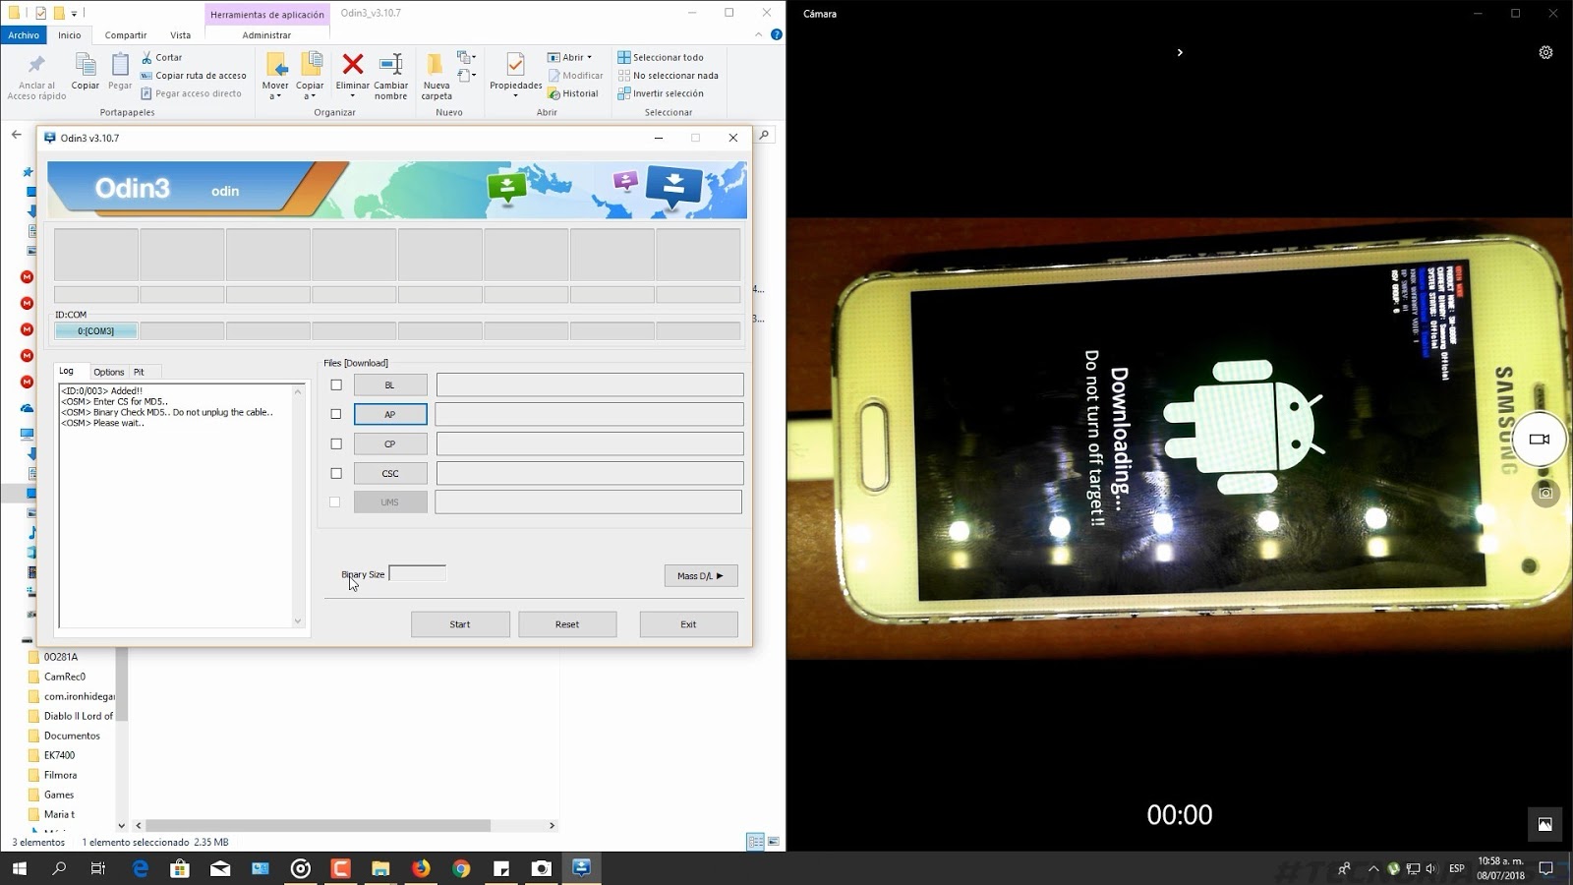Select the Filmora folder in navigation pane
The image size is (1573, 885).
60,775
